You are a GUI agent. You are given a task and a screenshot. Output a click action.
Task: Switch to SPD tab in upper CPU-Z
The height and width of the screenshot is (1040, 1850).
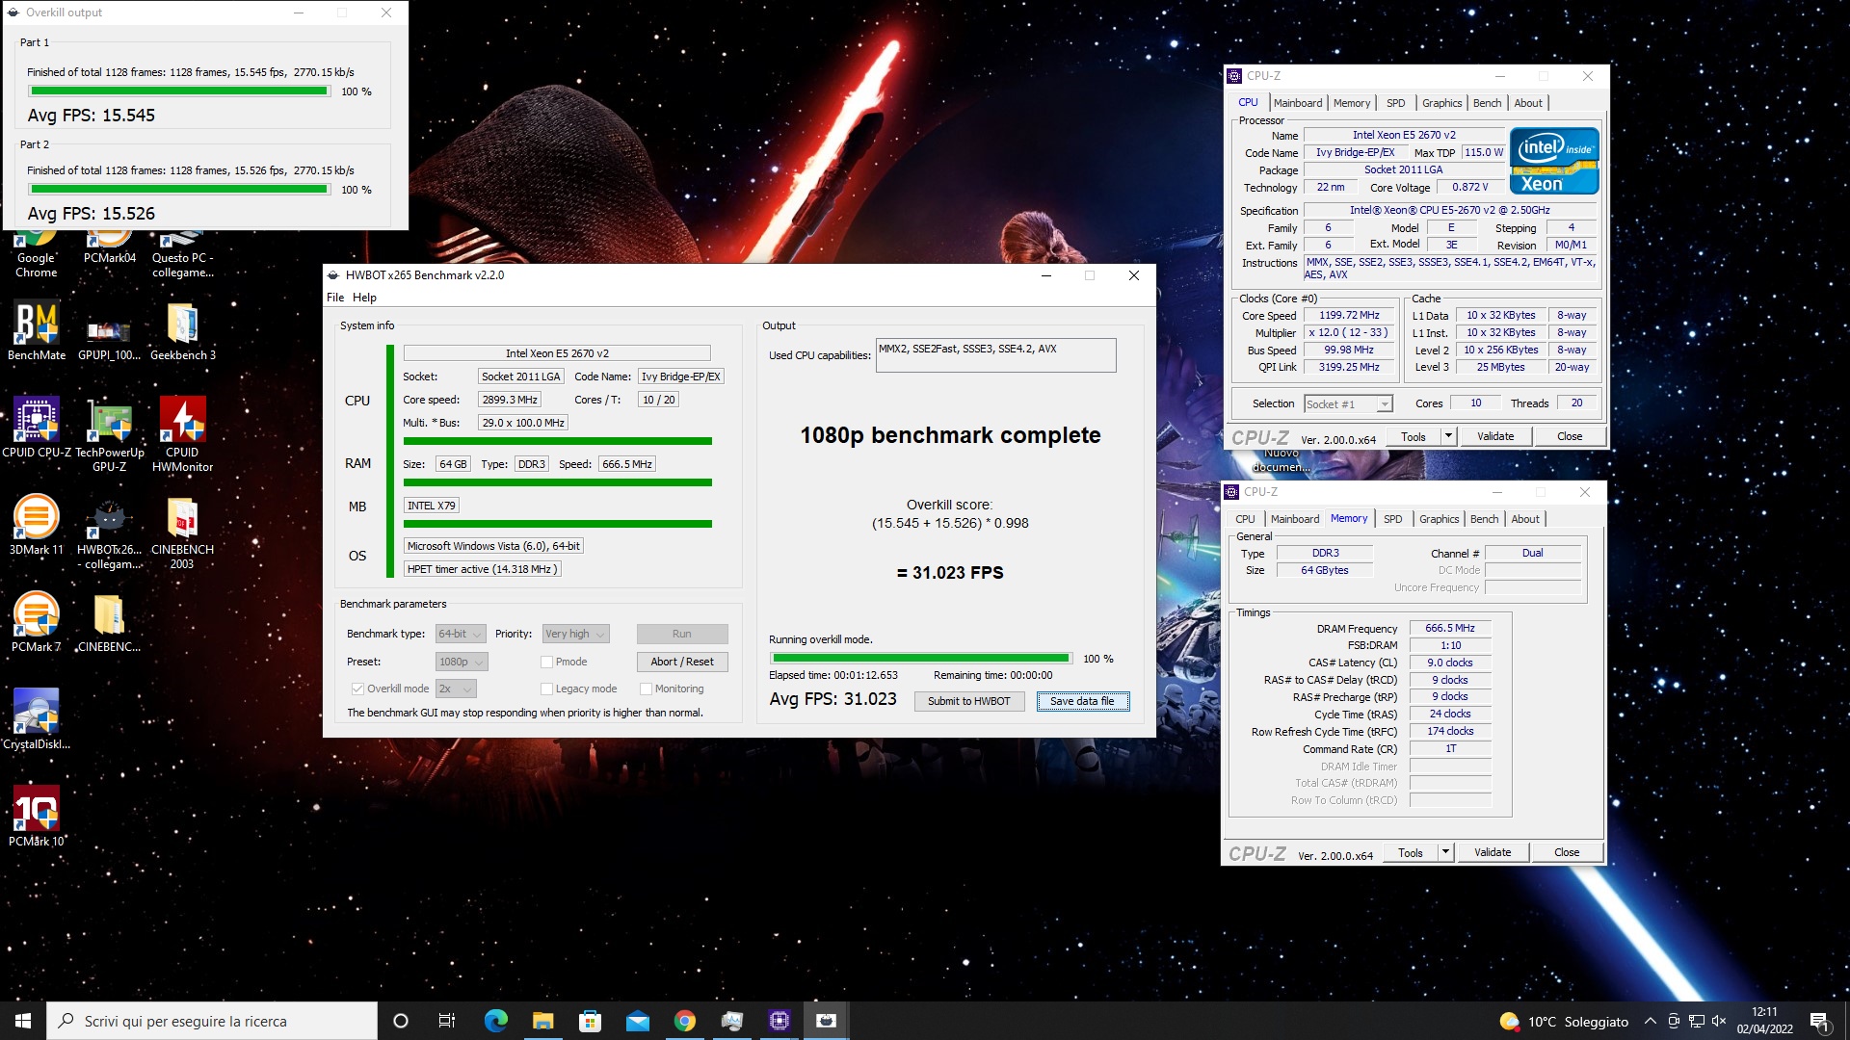(x=1395, y=103)
